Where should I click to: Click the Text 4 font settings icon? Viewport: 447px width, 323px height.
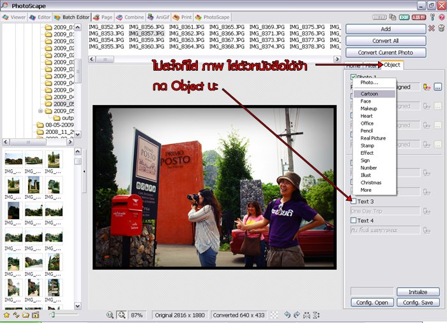[x=427, y=230]
